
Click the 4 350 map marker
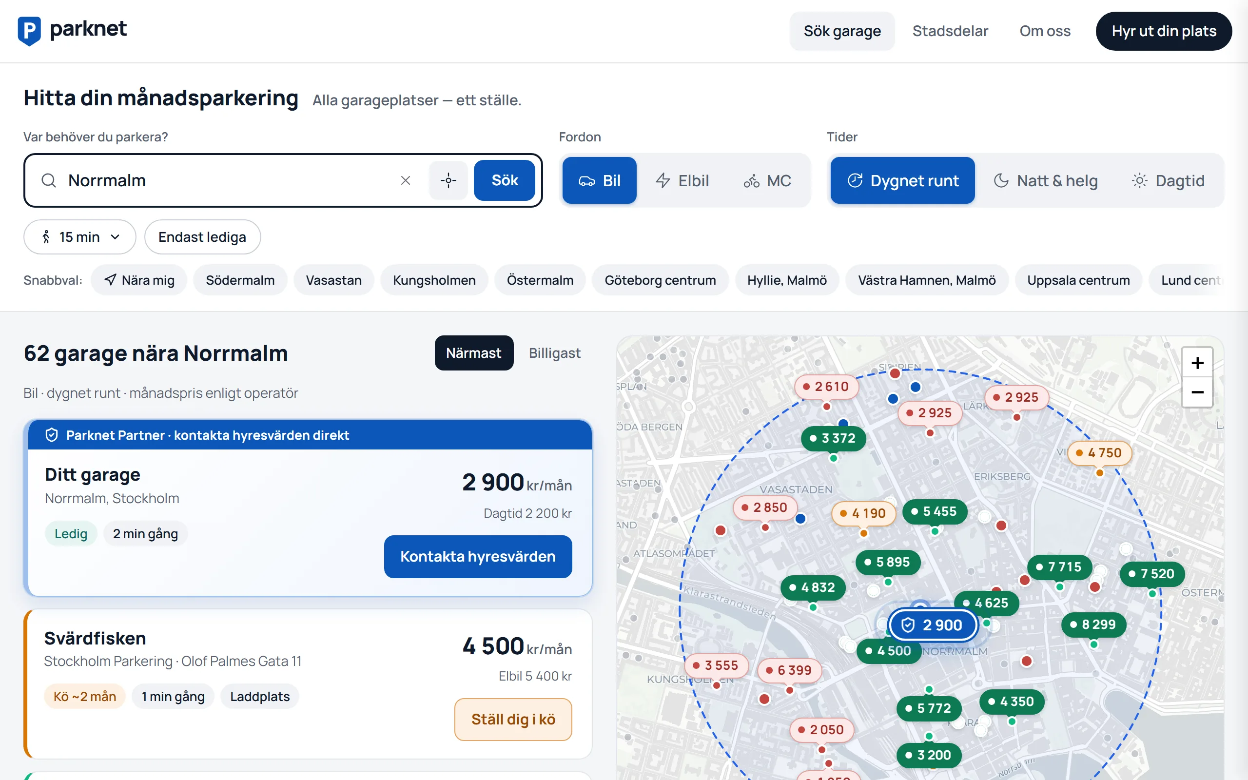pos(1012,702)
